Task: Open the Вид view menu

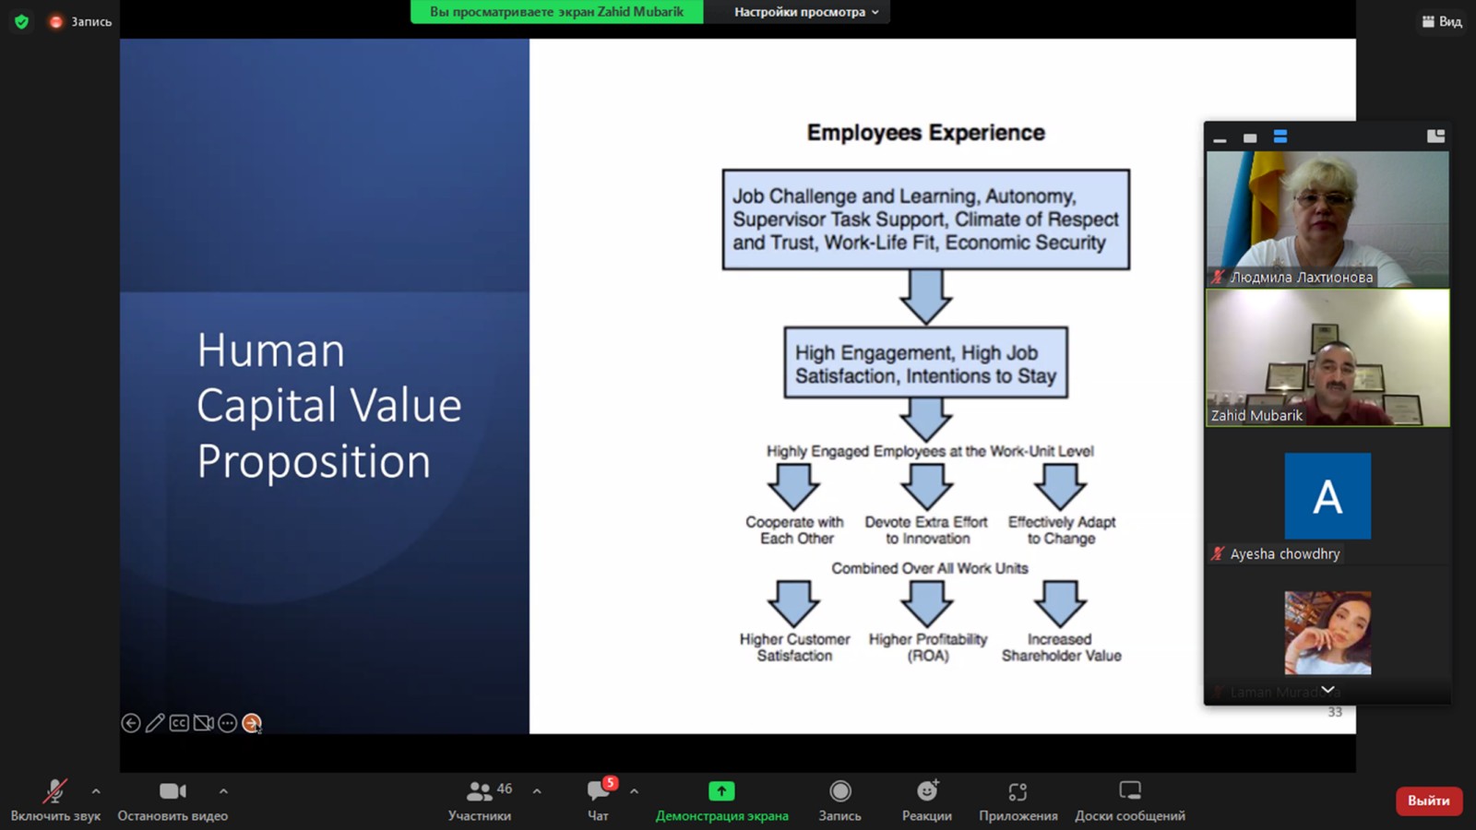Action: click(x=1442, y=21)
